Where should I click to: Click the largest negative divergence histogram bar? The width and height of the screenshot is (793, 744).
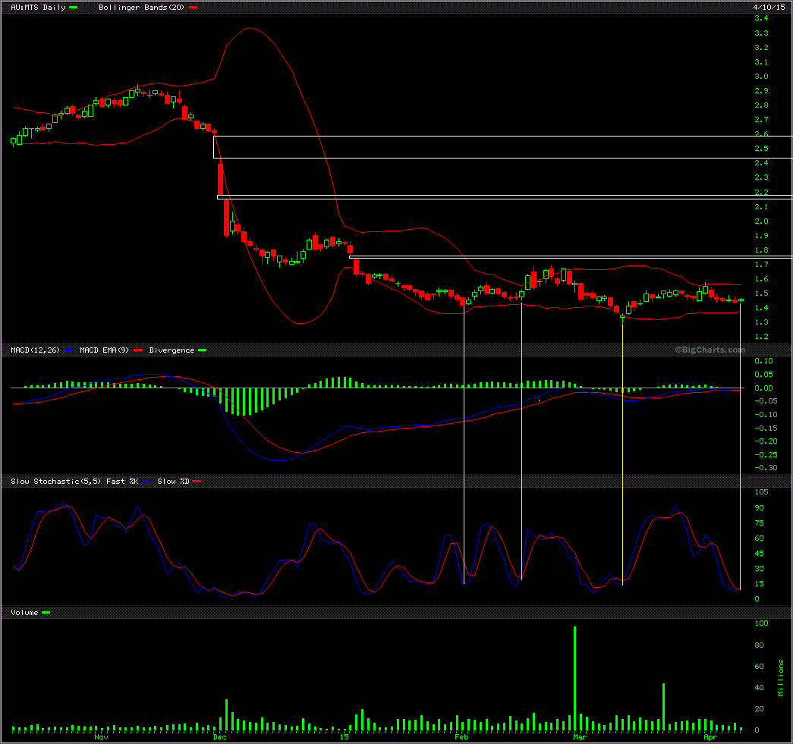(244, 402)
